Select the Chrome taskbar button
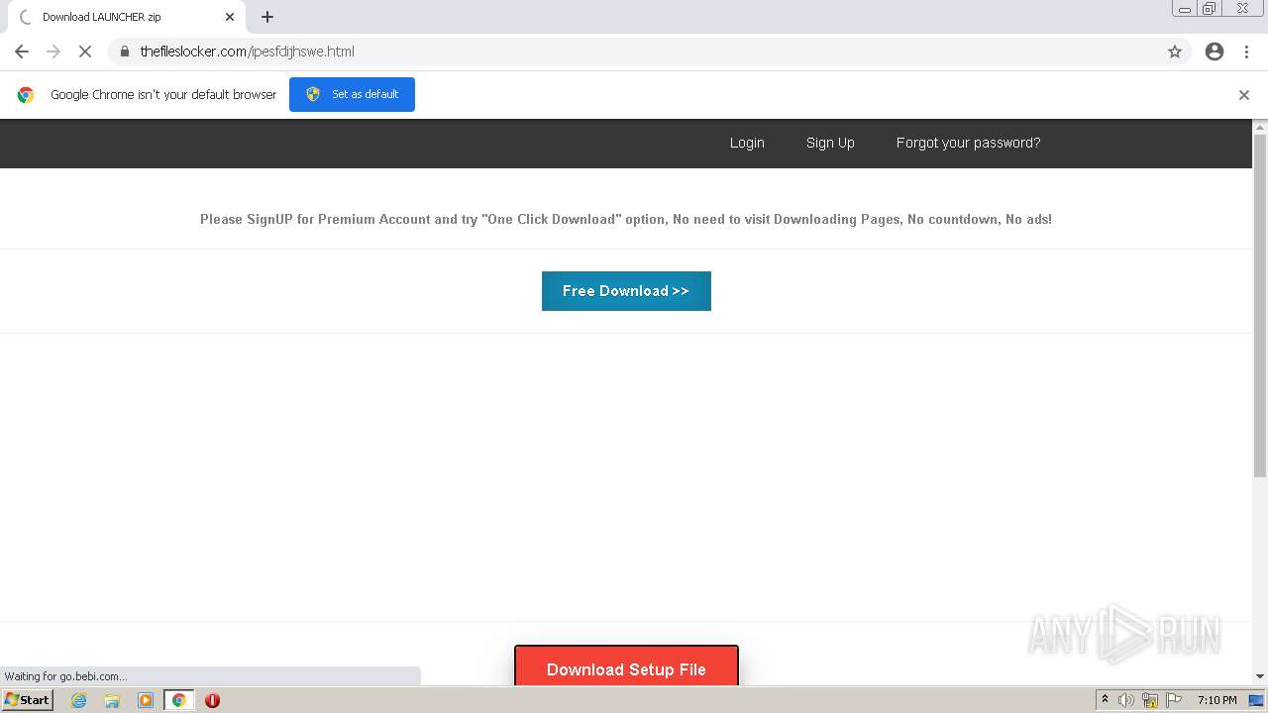The width and height of the screenshot is (1268, 713). point(178,700)
